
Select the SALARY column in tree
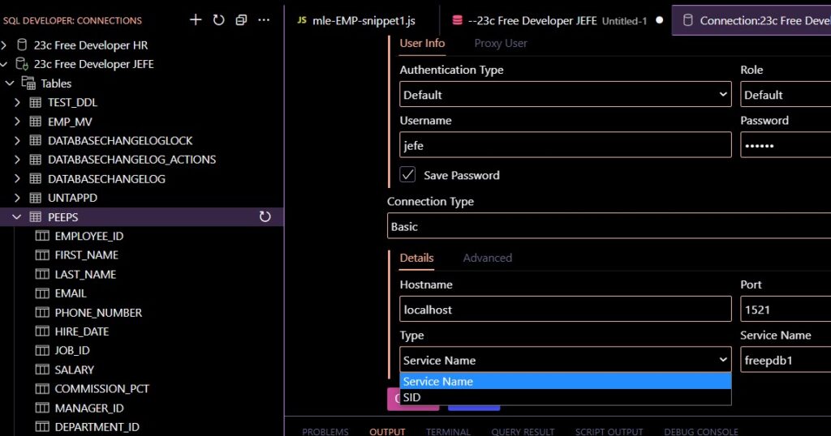(74, 370)
